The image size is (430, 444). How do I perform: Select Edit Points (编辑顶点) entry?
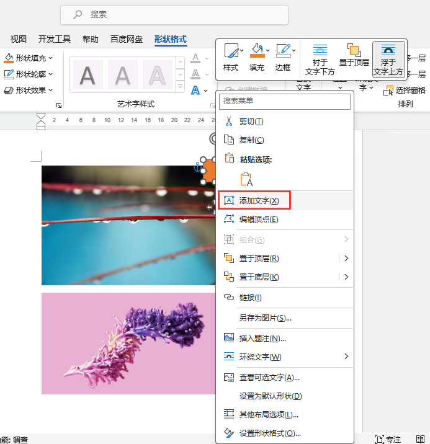click(285, 219)
